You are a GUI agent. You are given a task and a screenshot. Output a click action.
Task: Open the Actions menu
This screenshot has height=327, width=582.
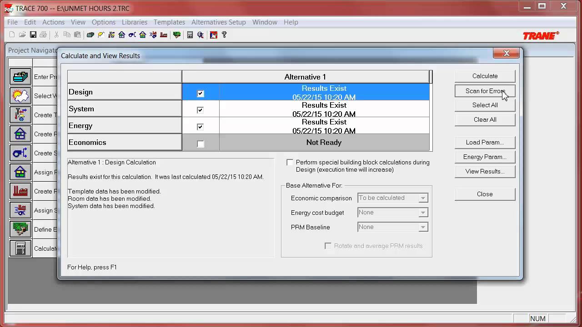pyautogui.click(x=53, y=22)
